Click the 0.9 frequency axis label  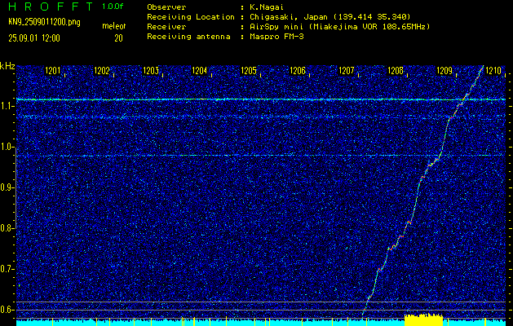[7, 187]
